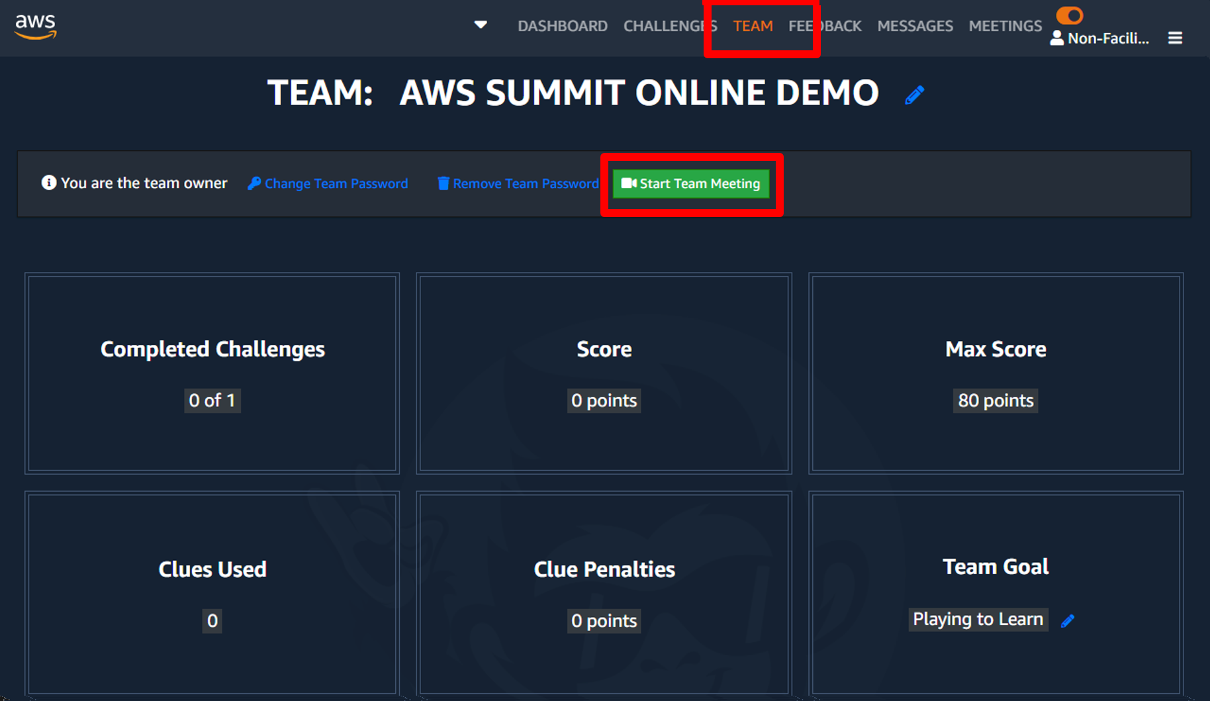Click the Completed Challenges card

pyautogui.click(x=212, y=373)
